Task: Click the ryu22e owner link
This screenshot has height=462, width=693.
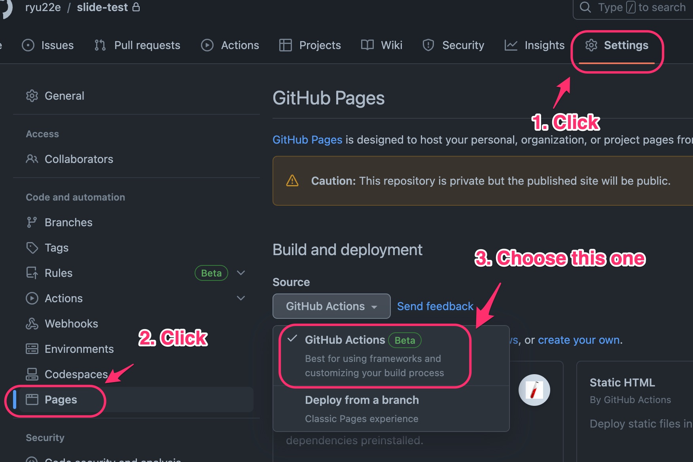Action: 43,7
